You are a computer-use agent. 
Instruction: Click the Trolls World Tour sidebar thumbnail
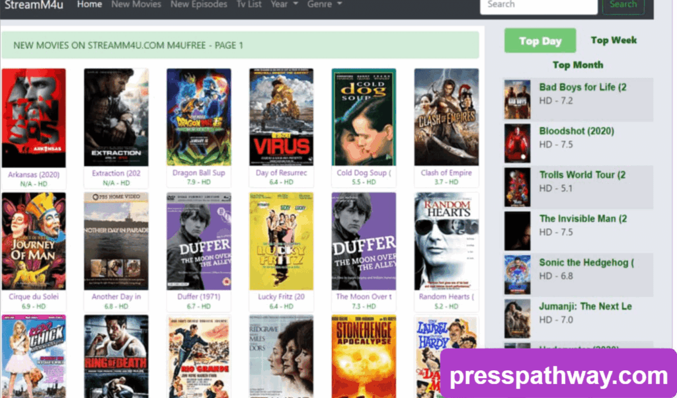517,187
